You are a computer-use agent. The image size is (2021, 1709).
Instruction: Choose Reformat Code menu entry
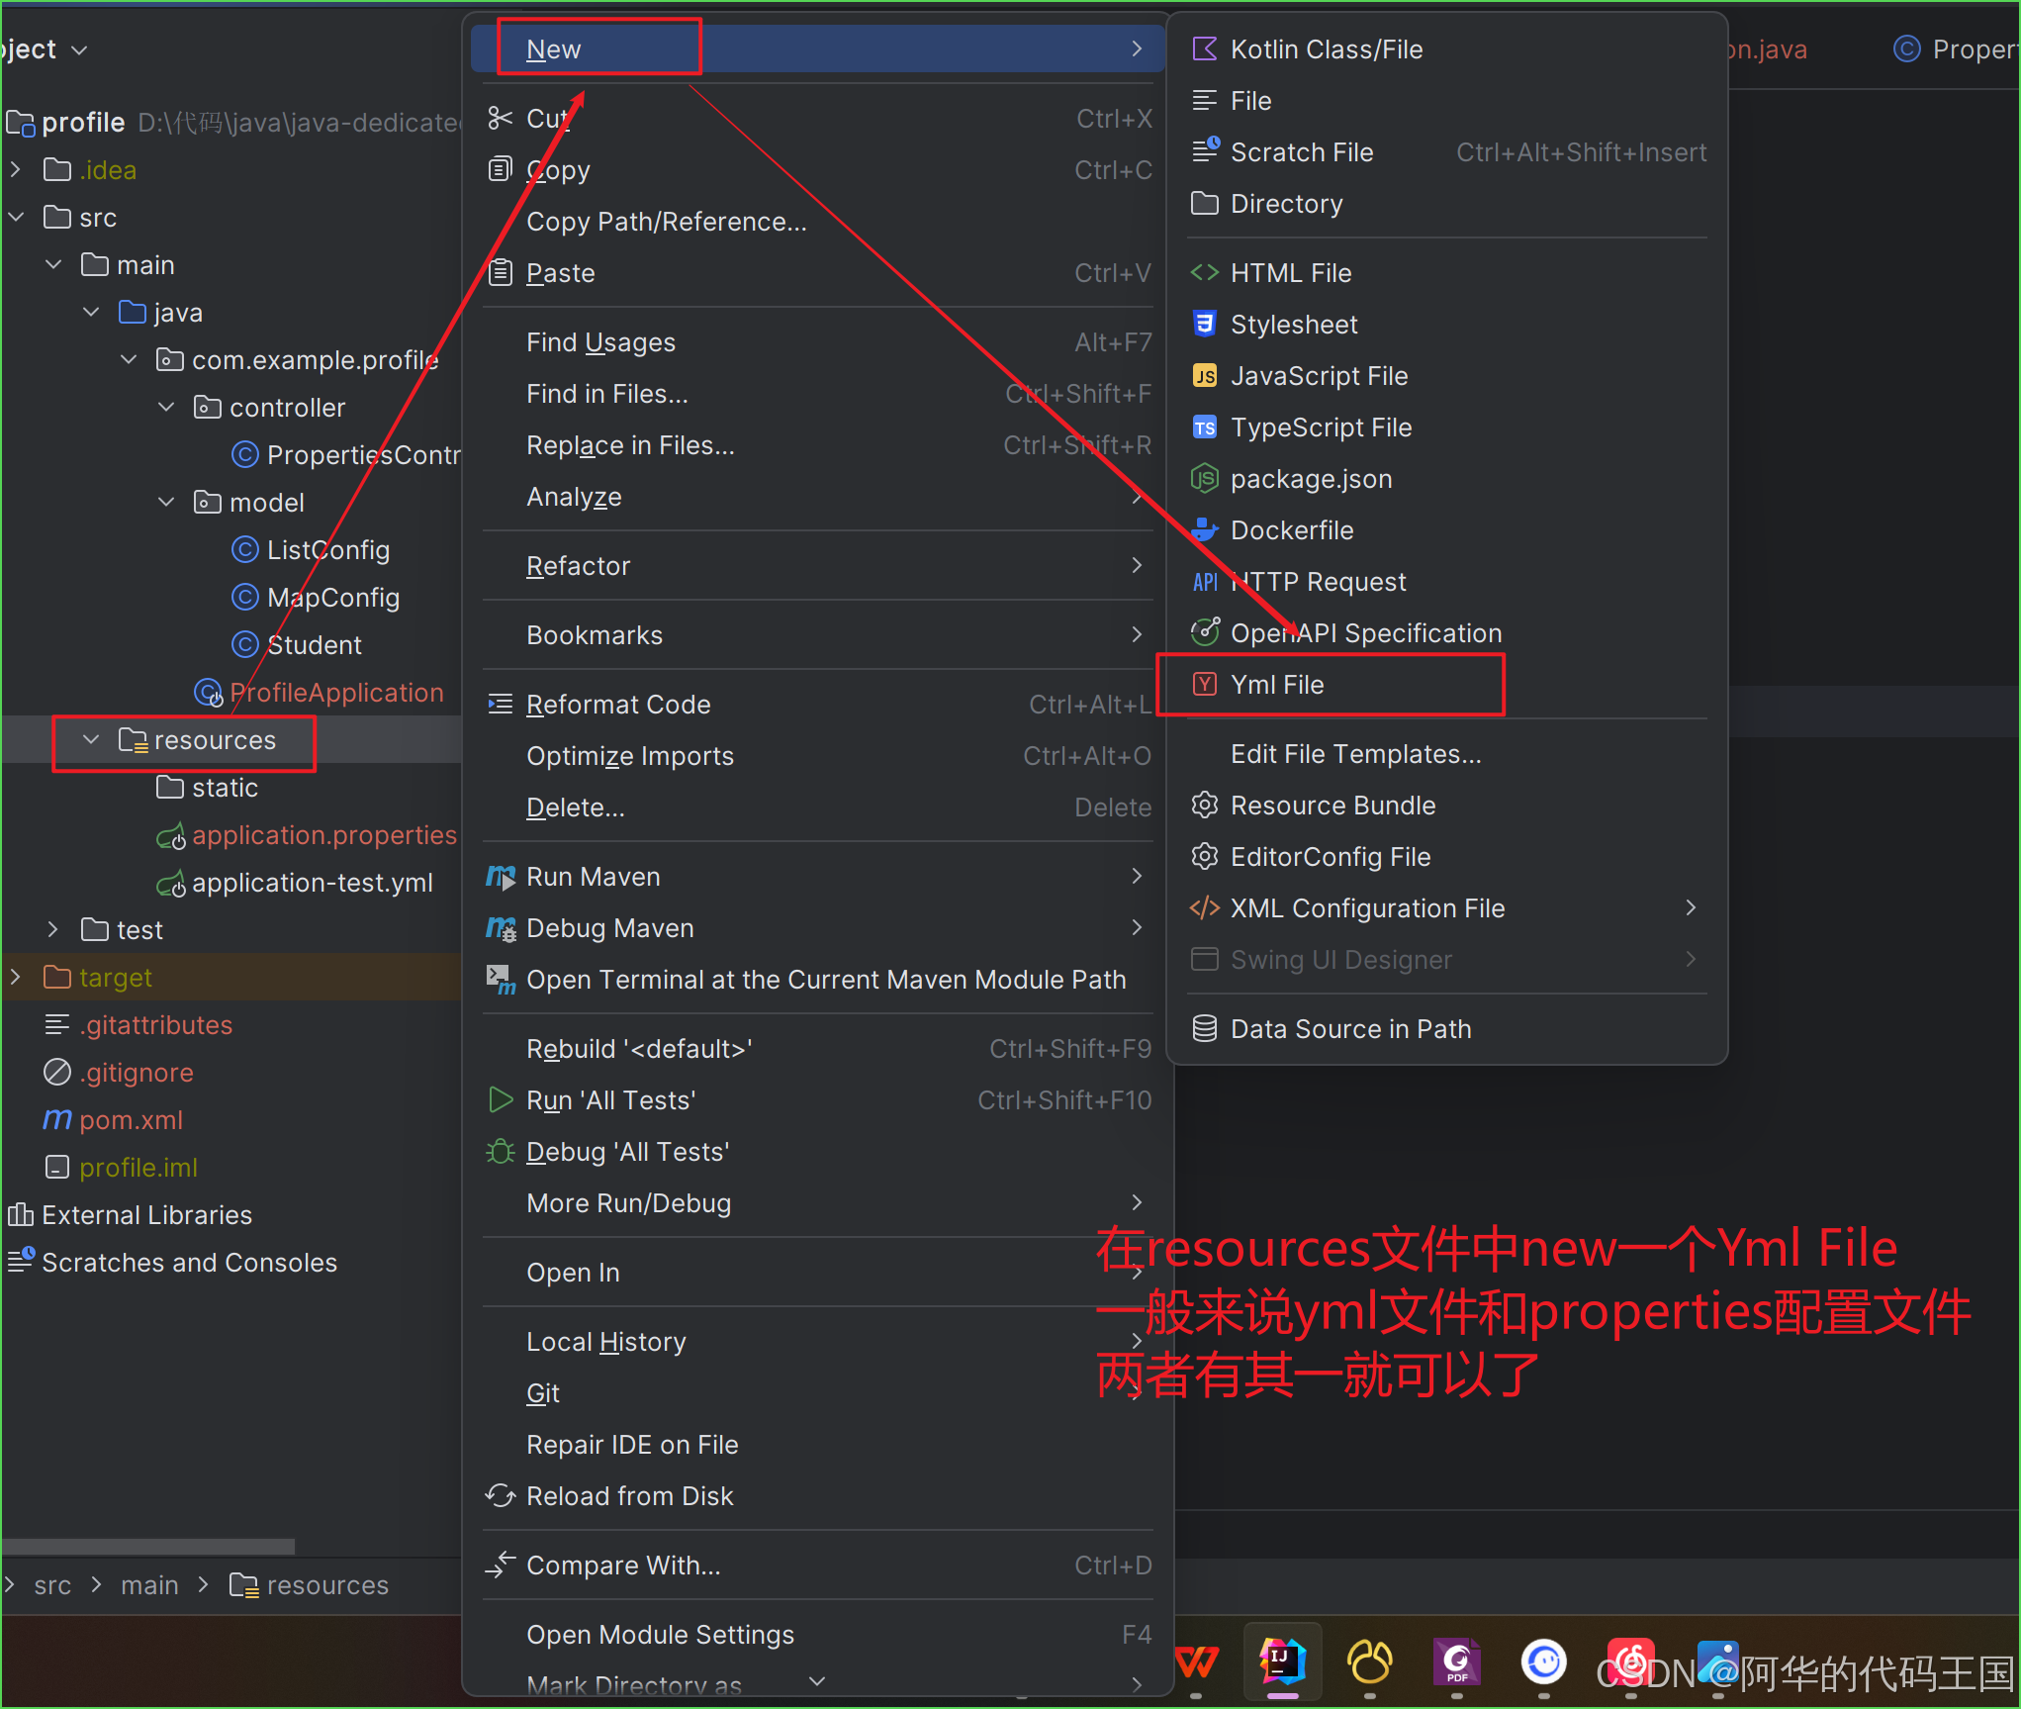point(618,705)
